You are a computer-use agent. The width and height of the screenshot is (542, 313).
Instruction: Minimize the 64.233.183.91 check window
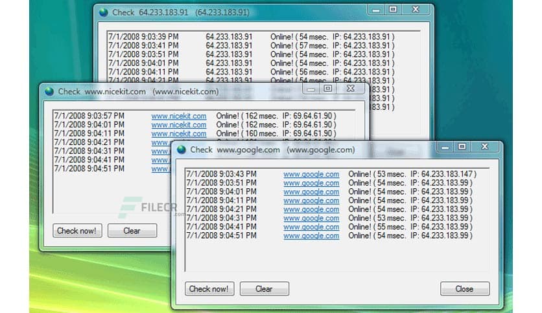tap(376, 10)
